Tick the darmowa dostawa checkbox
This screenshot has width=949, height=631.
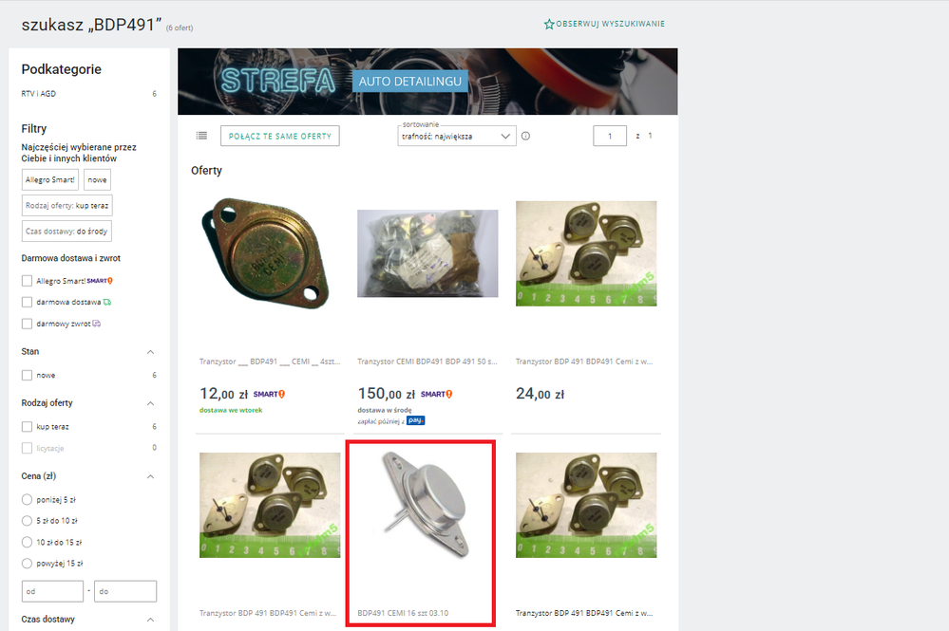tap(27, 302)
